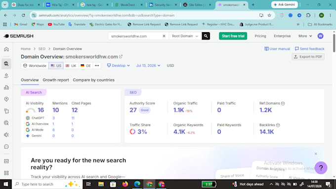Open the user avatar W menu
This screenshot has height=189, width=336.
(320, 36)
